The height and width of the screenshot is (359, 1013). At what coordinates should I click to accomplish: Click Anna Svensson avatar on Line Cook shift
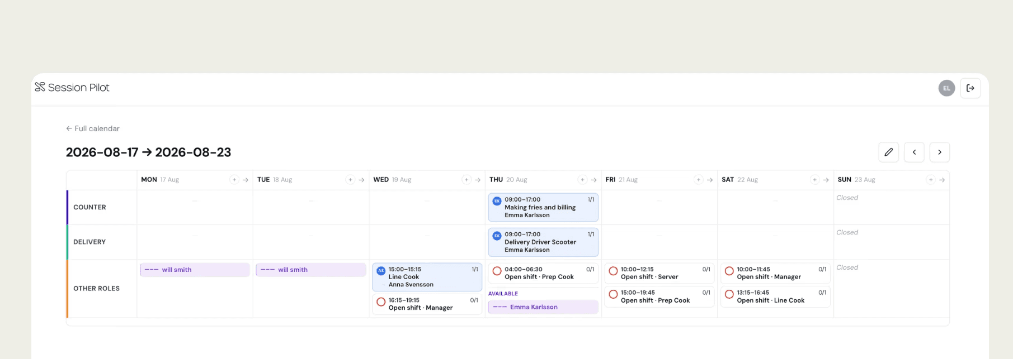coord(381,271)
